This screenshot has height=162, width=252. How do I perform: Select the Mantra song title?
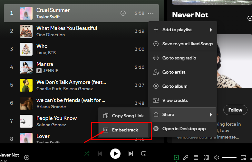(45, 64)
